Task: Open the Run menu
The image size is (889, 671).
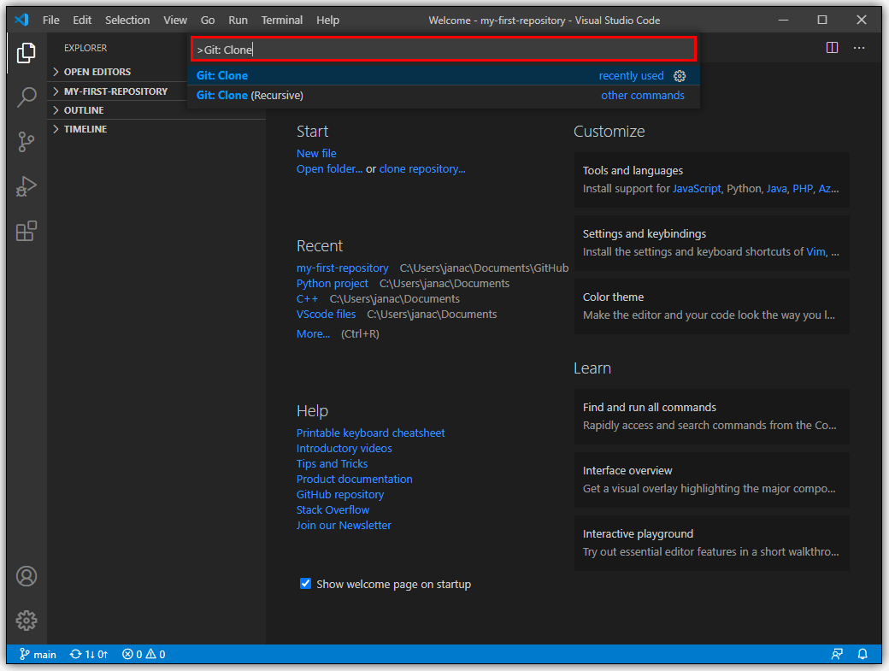Action: click(x=238, y=20)
